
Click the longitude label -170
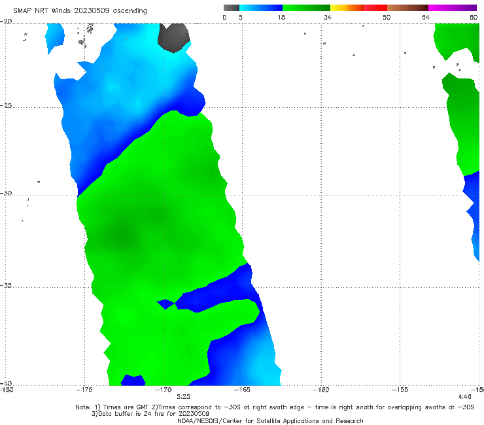coord(164,390)
